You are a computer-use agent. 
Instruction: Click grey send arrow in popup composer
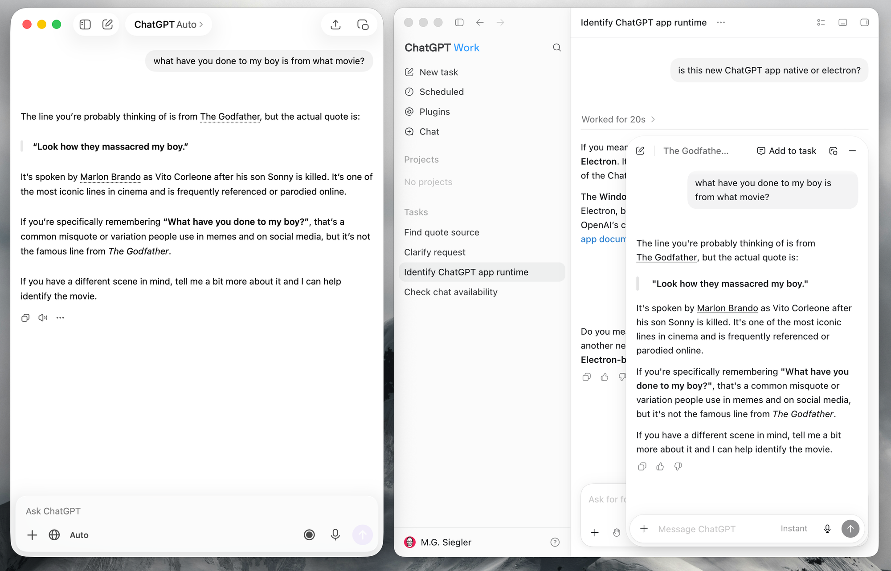(850, 529)
